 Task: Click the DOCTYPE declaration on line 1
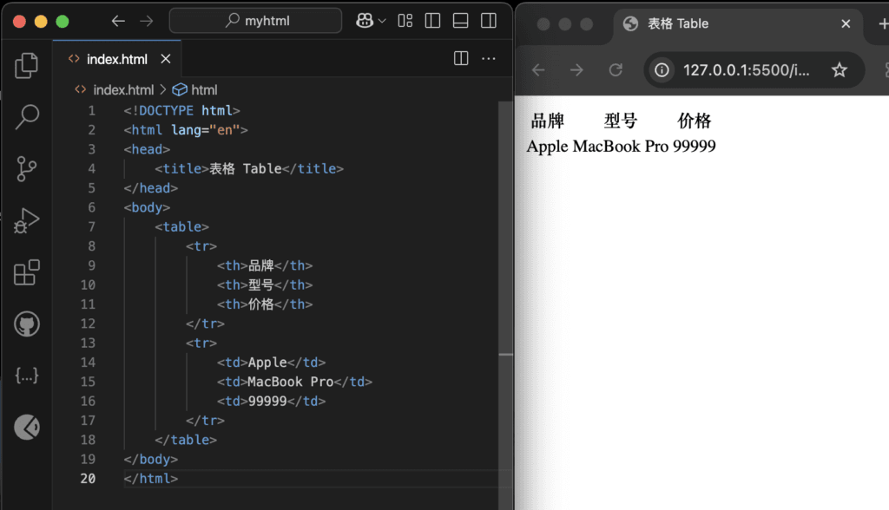(x=182, y=110)
